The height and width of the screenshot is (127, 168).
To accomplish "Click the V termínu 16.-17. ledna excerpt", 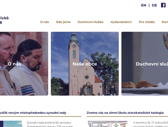I will pyautogui.click(x=150, y=124).
